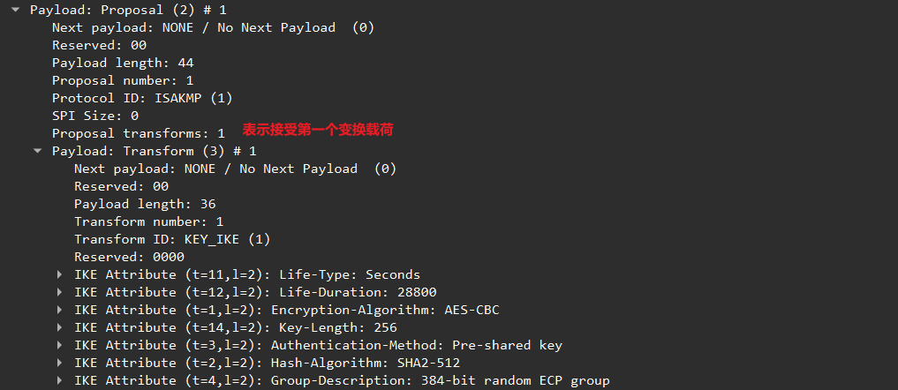Expand the Group-Description 384-bit ECP attribute
Viewport: 898px width, 390px height.
(x=60, y=380)
